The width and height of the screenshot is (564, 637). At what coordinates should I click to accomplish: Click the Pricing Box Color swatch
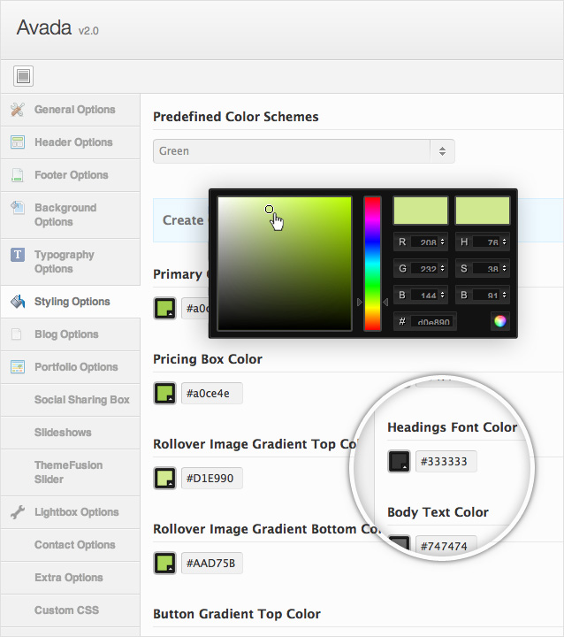[x=164, y=393]
